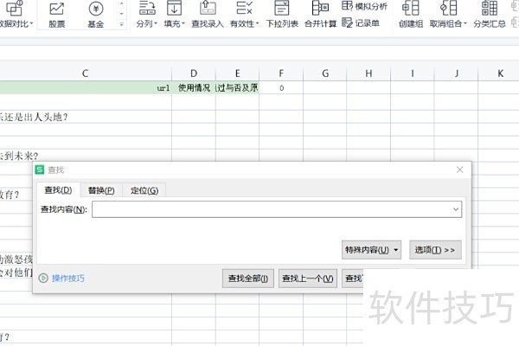
Task: Open the 填充 fill tool
Action: (x=175, y=14)
